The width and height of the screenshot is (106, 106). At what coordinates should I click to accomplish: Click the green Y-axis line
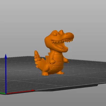click(x=3, y=93)
